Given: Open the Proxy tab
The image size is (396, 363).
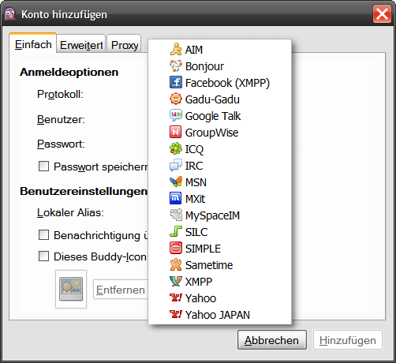Looking at the screenshot, I should tap(124, 44).
